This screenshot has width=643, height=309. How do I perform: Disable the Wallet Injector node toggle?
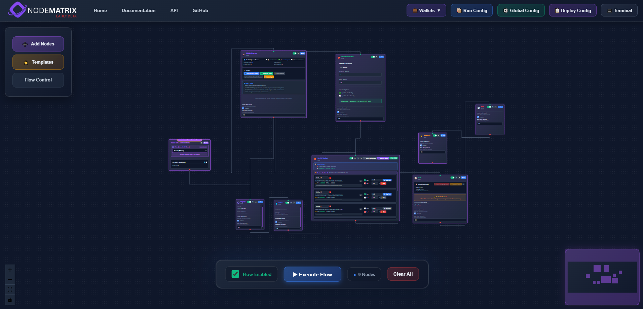(x=295, y=53)
